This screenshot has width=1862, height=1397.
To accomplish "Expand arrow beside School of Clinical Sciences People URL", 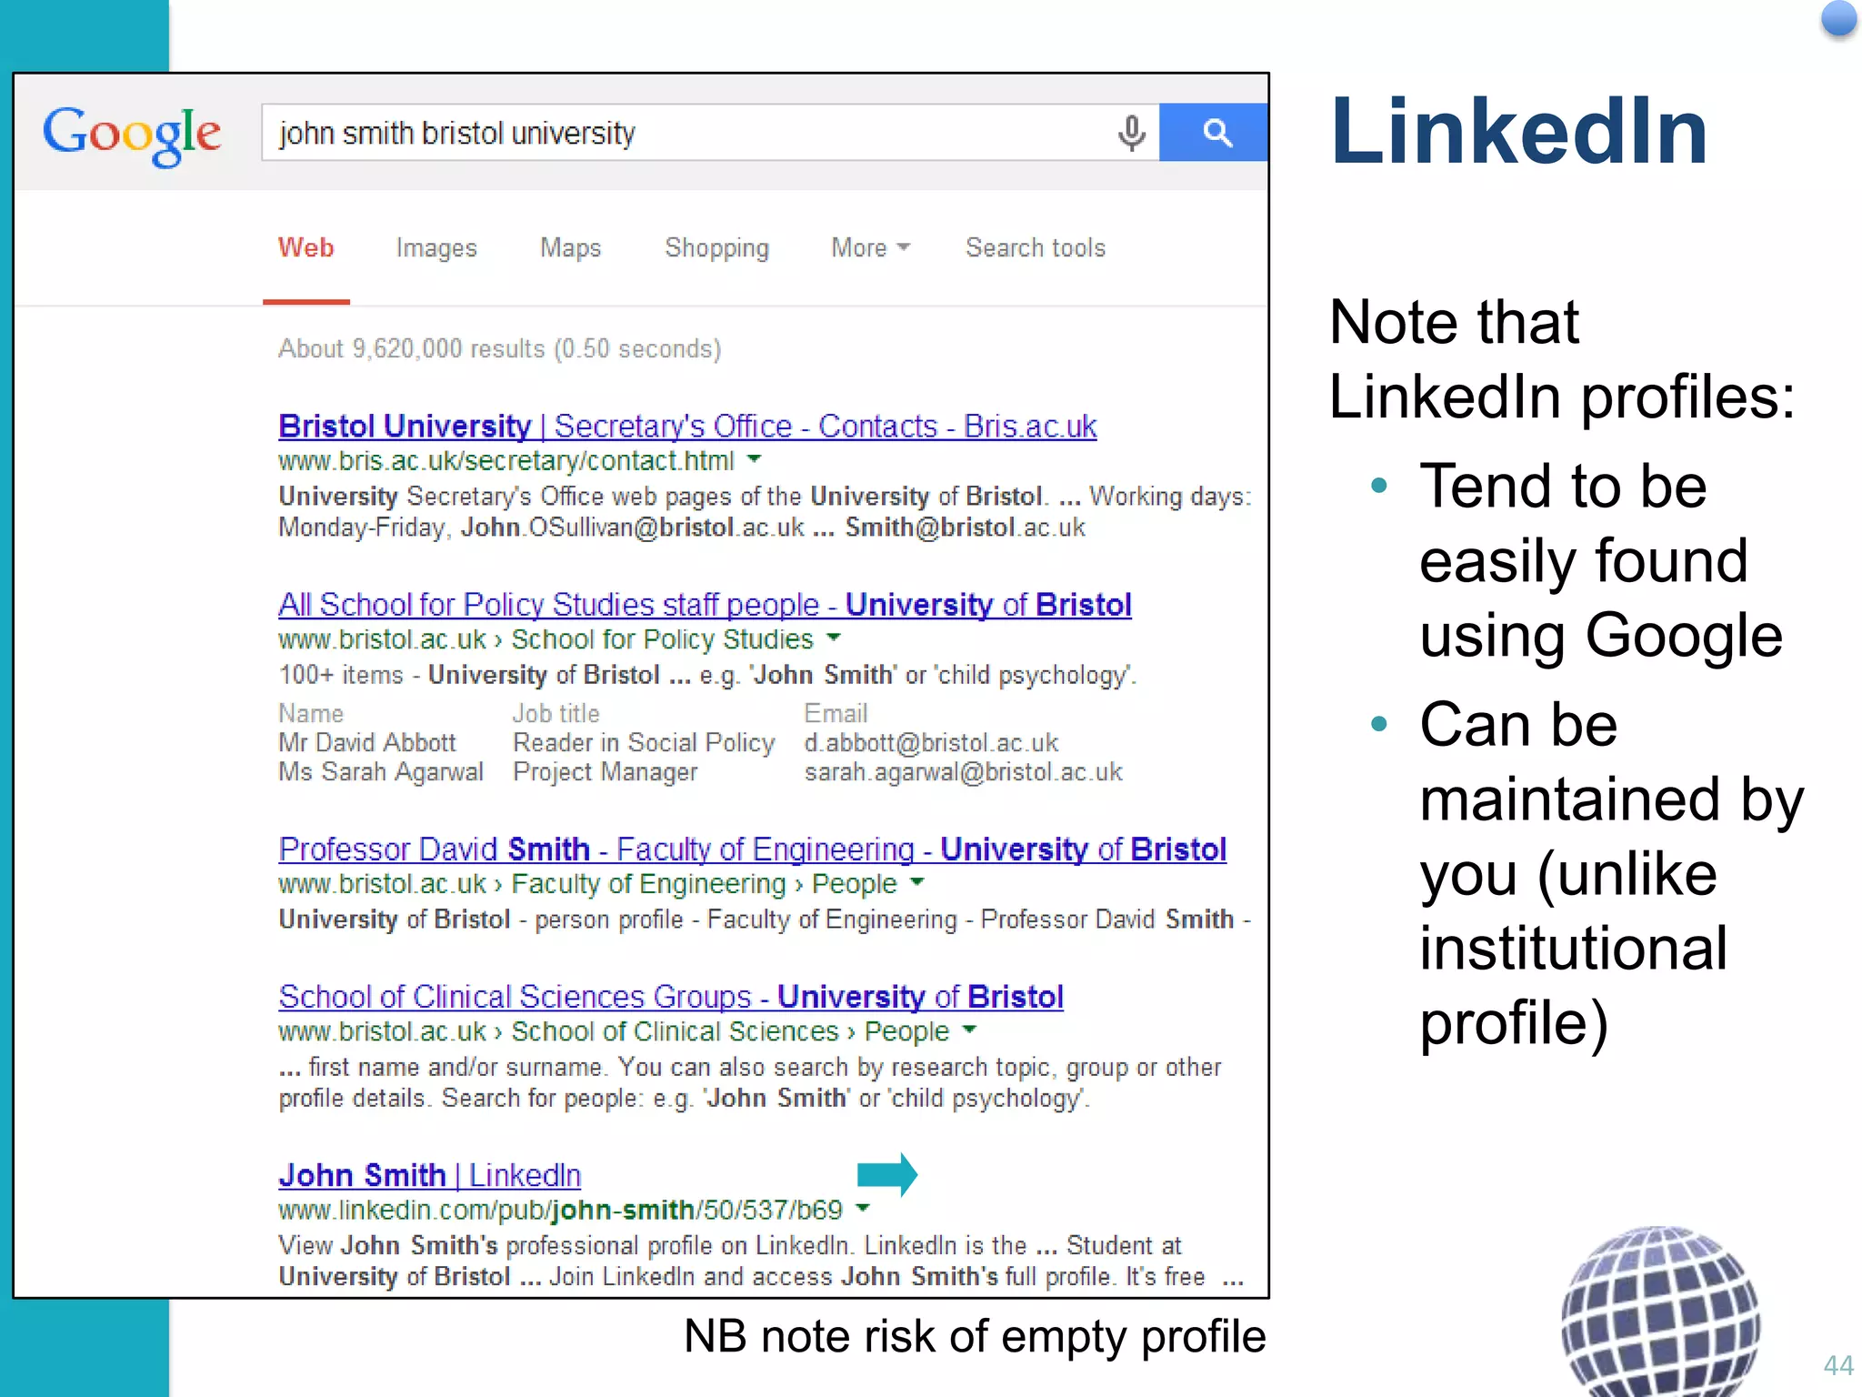I will coord(969,1030).
